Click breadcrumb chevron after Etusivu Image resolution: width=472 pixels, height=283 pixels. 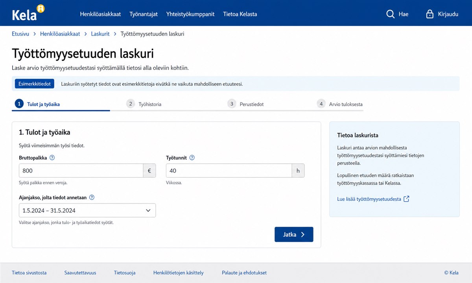pos(35,34)
